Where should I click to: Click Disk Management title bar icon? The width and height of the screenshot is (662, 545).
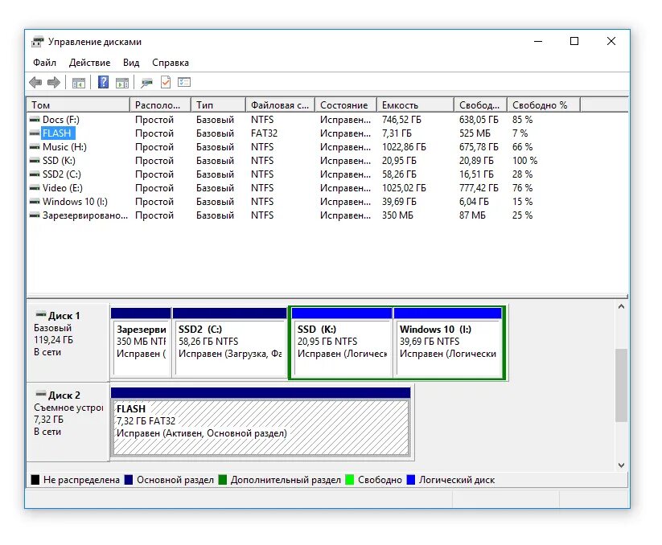(x=38, y=42)
